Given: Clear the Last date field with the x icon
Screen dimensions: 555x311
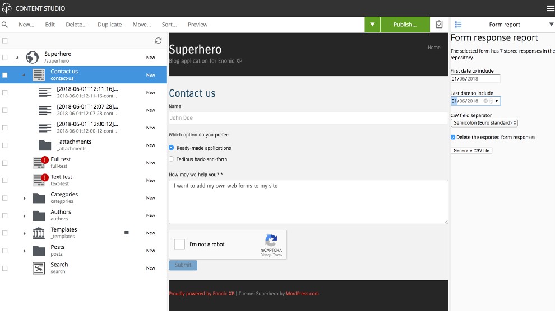Looking at the screenshot, I should 485,101.
